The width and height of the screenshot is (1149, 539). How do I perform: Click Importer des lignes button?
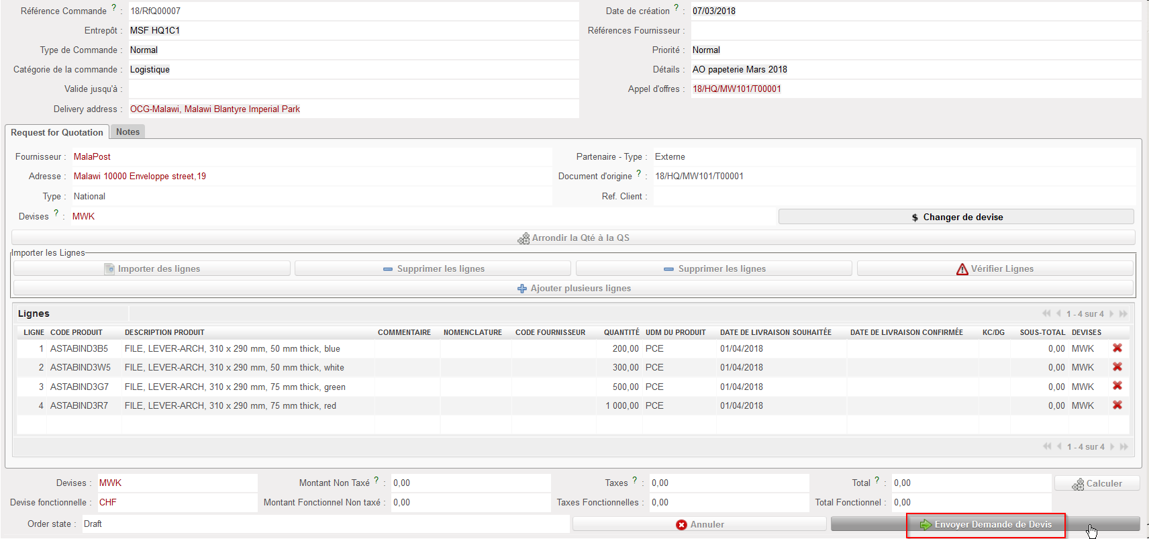pos(152,268)
